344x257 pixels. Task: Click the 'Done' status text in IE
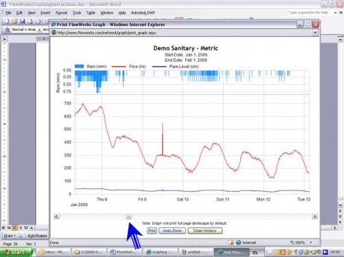pyautogui.click(x=54, y=243)
